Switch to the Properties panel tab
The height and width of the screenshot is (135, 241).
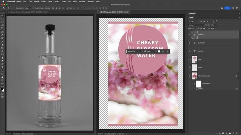click(x=192, y=13)
